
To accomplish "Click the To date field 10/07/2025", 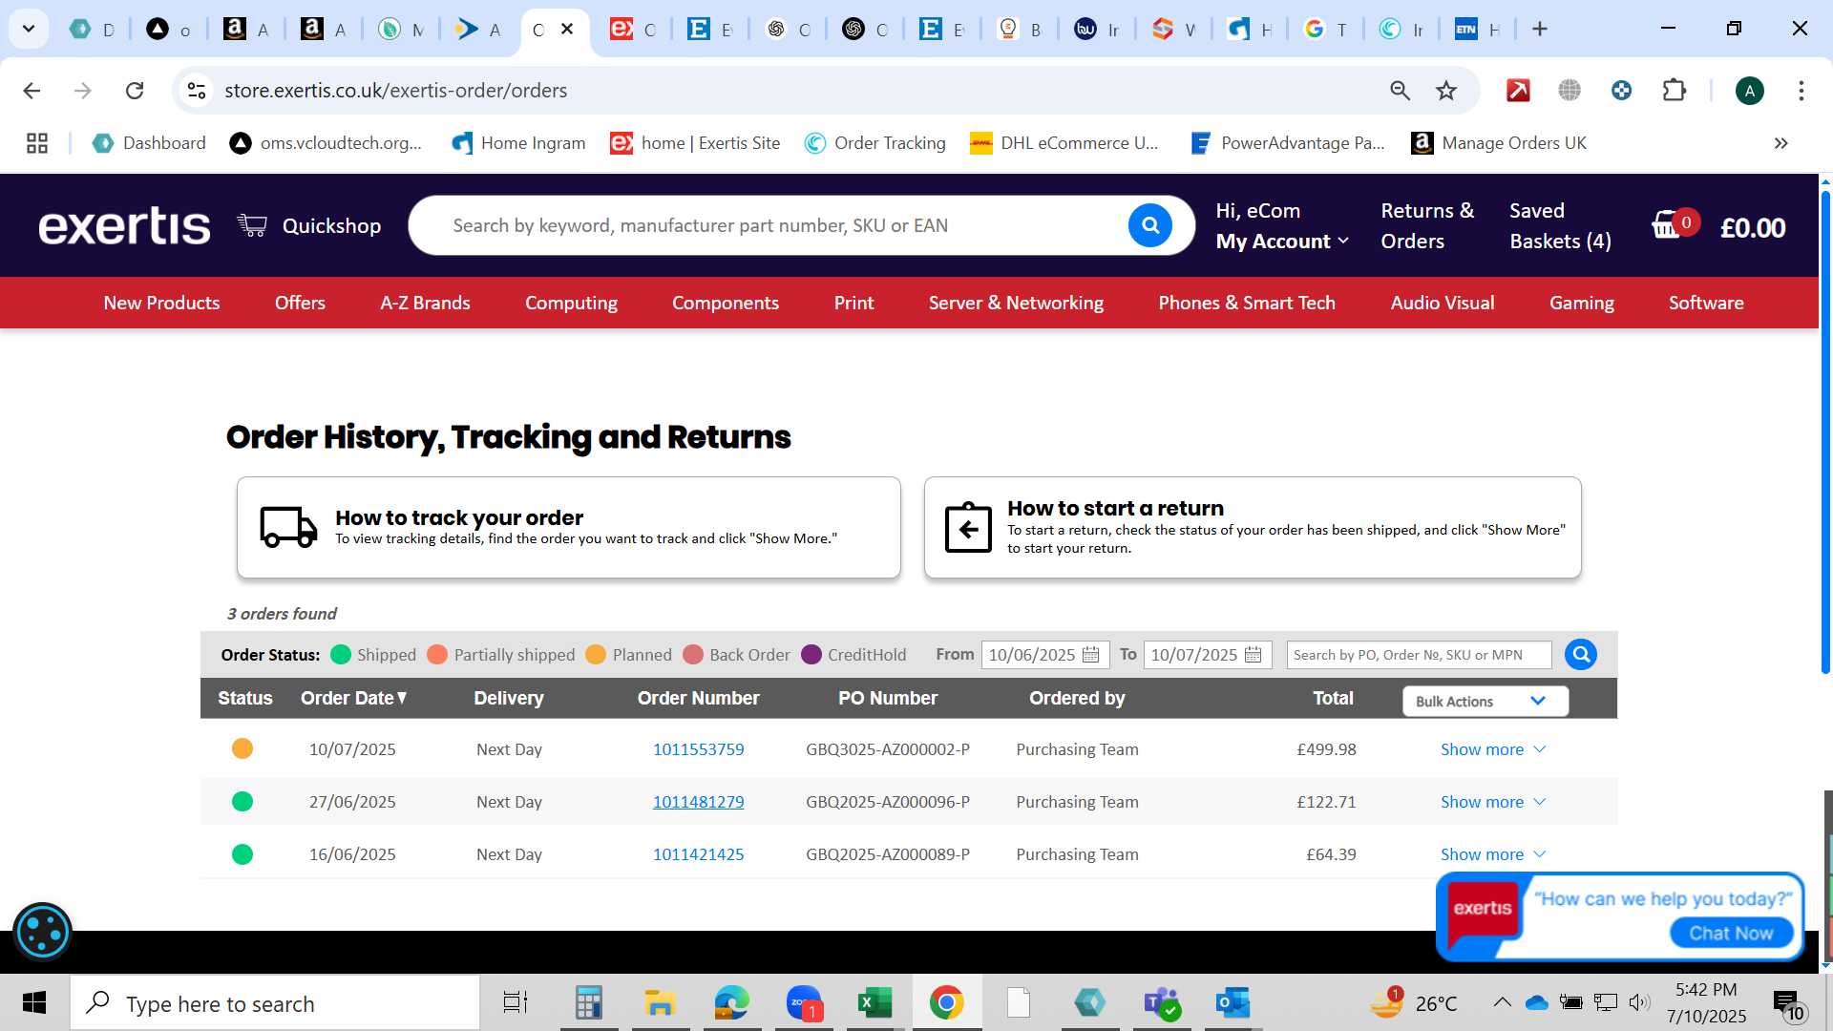I will 1207,655.
